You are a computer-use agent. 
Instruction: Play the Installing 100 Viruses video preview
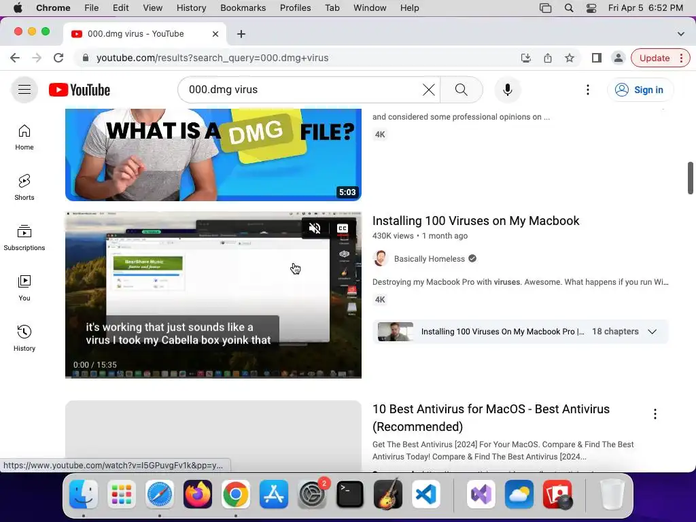click(x=213, y=295)
